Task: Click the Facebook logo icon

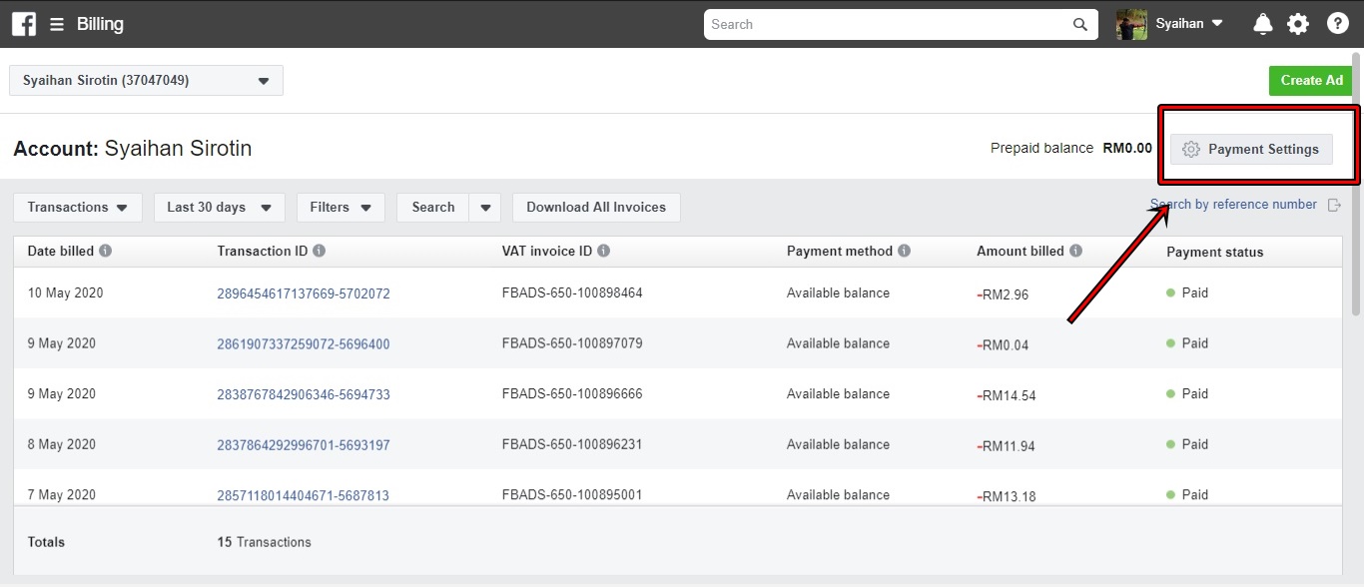Action: [x=24, y=24]
